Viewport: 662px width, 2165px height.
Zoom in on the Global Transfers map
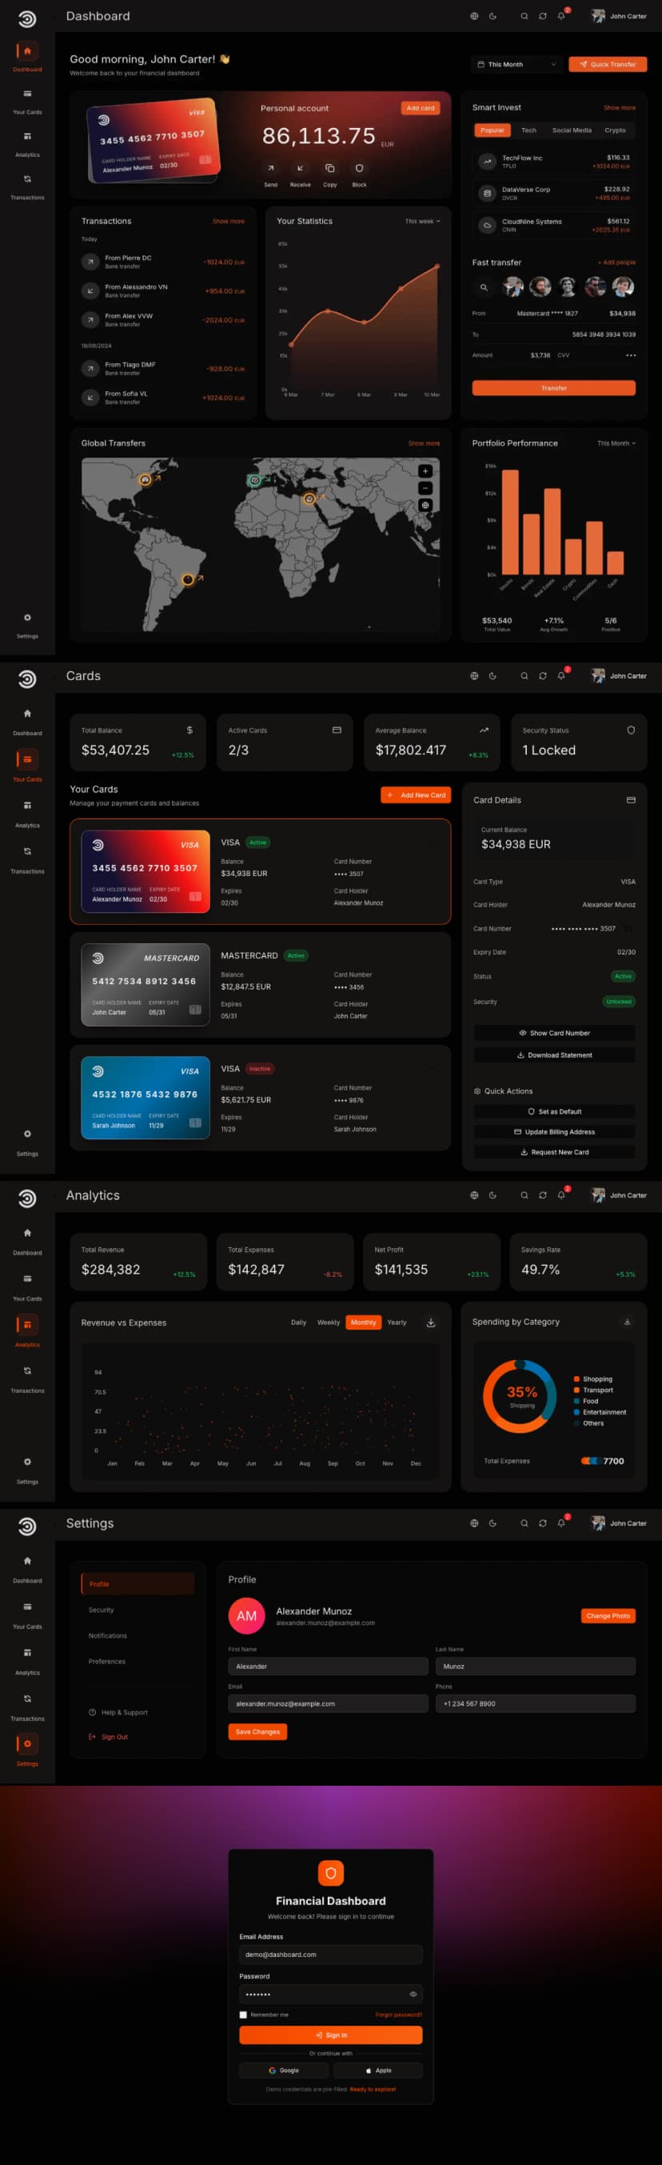pyautogui.click(x=425, y=471)
